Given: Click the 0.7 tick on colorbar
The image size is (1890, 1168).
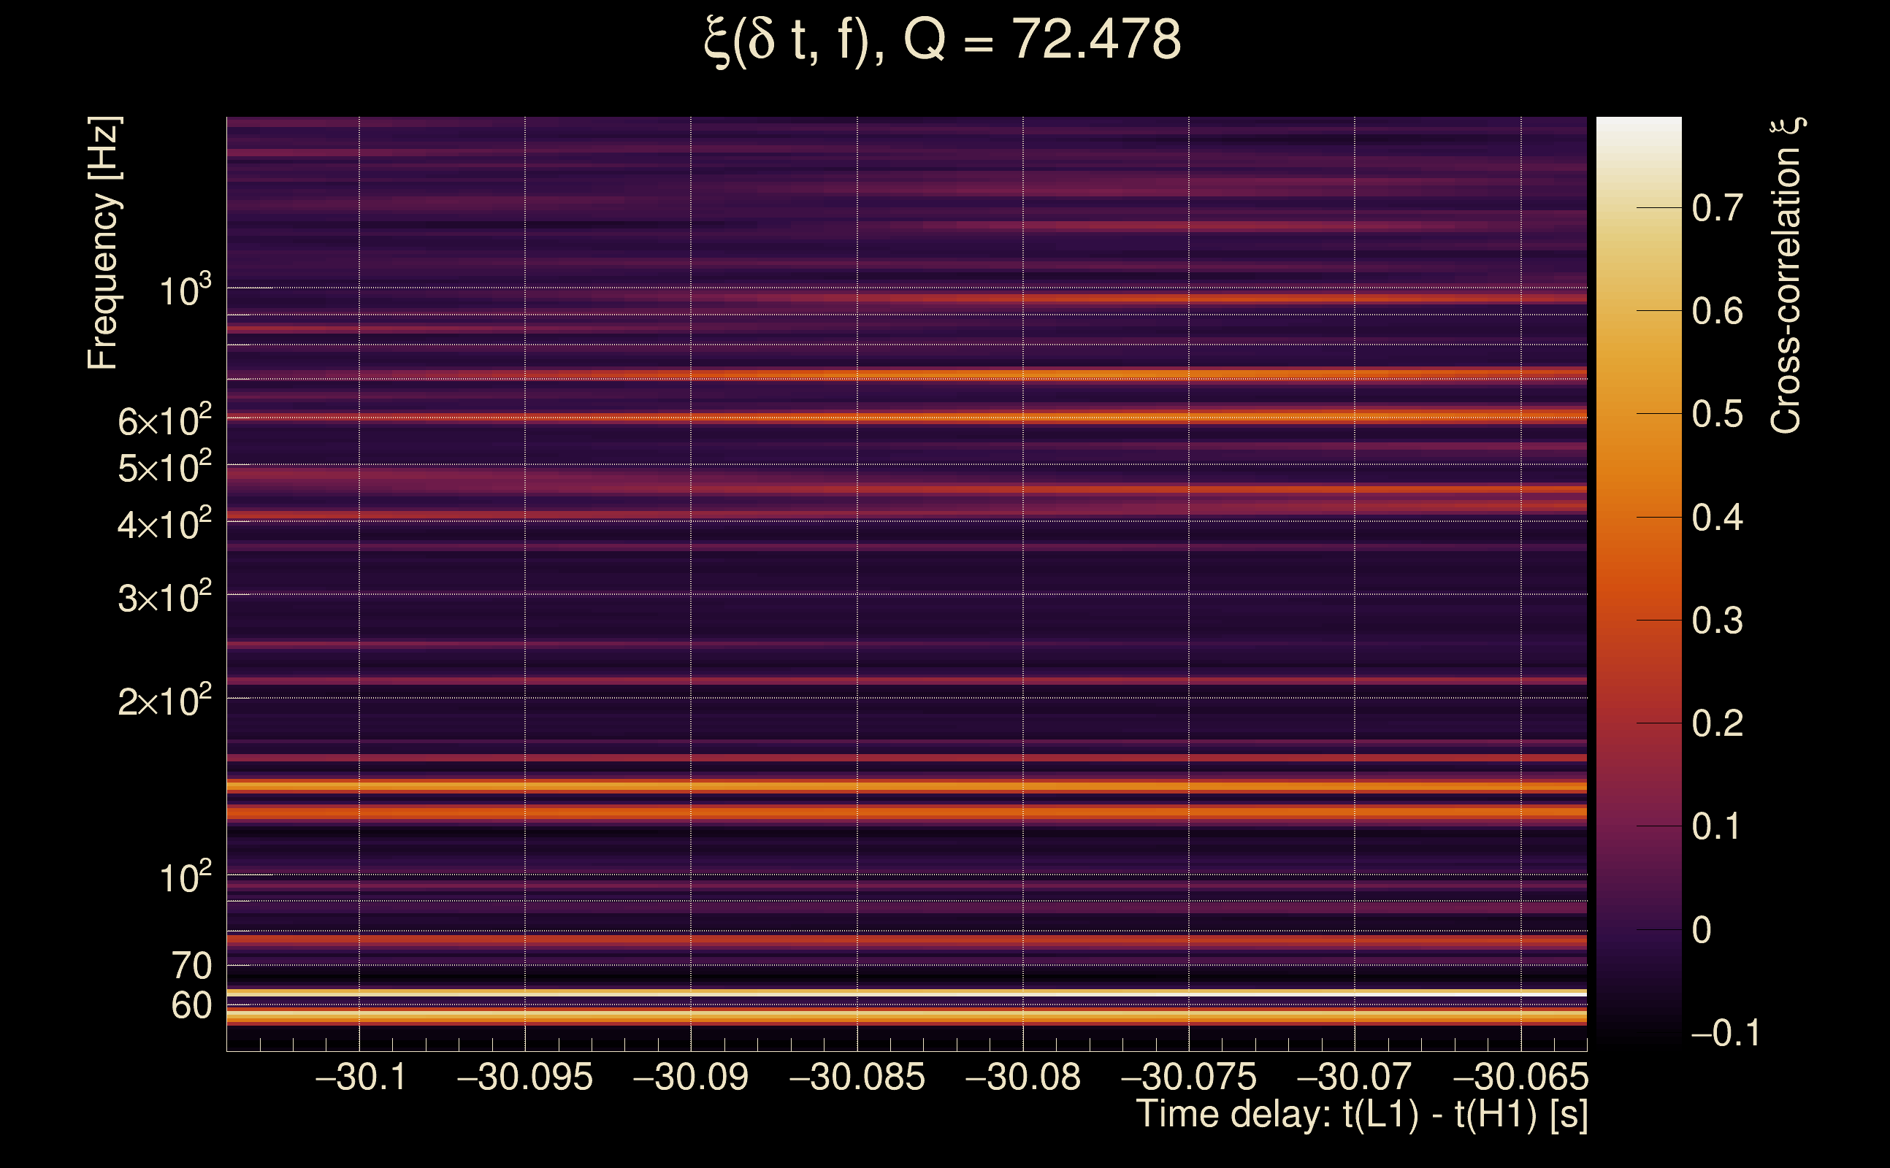Looking at the screenshot, I should click(1717, 208).
